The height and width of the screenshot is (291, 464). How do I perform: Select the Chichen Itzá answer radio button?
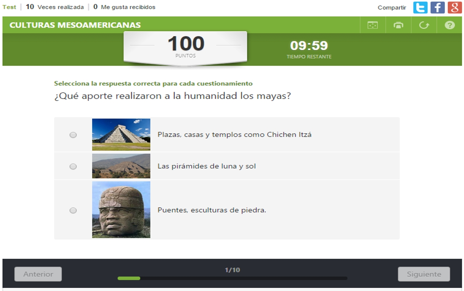point(73,135)
